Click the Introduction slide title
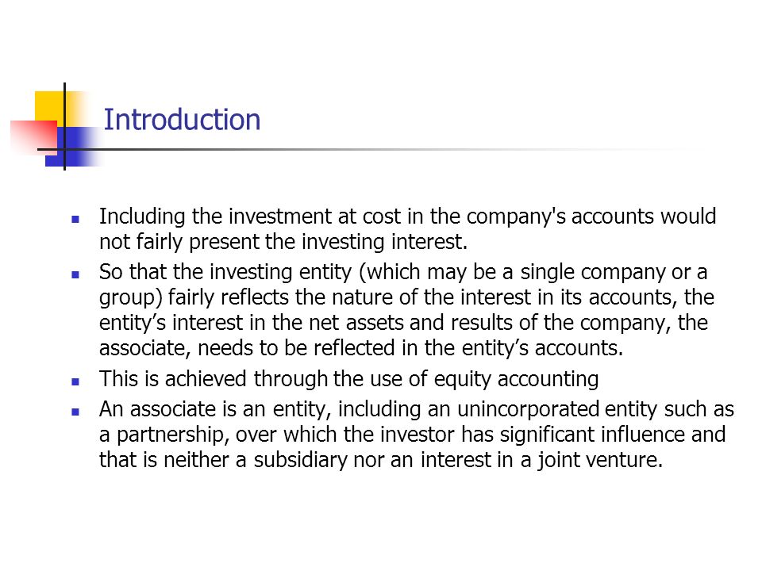The width and height of the screenshot is (762, 571). point(182,120)
